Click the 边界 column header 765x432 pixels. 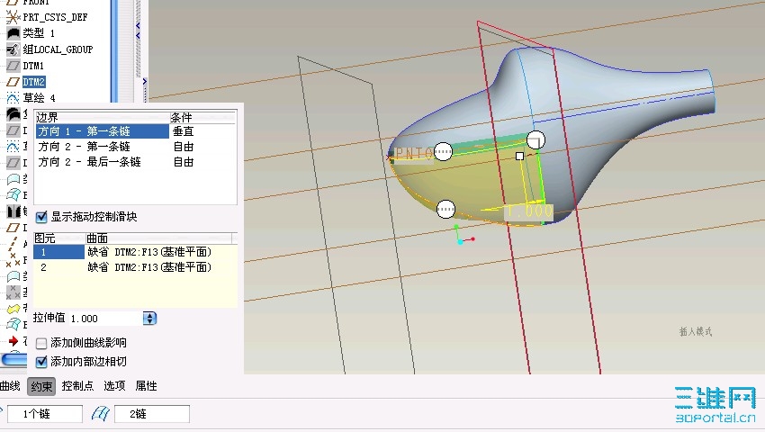click(102, 117)
